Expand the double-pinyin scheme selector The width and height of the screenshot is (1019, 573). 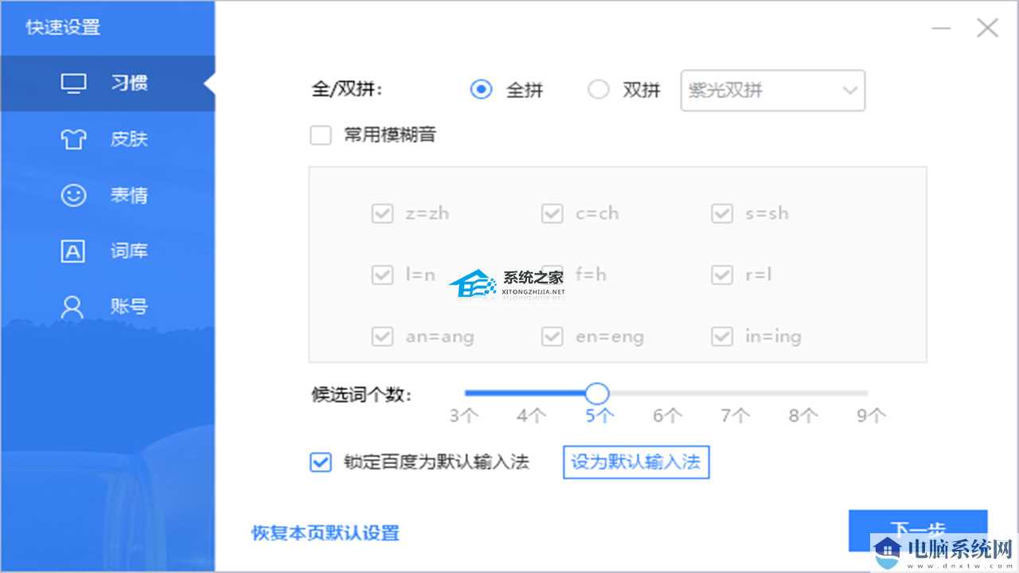850,90
